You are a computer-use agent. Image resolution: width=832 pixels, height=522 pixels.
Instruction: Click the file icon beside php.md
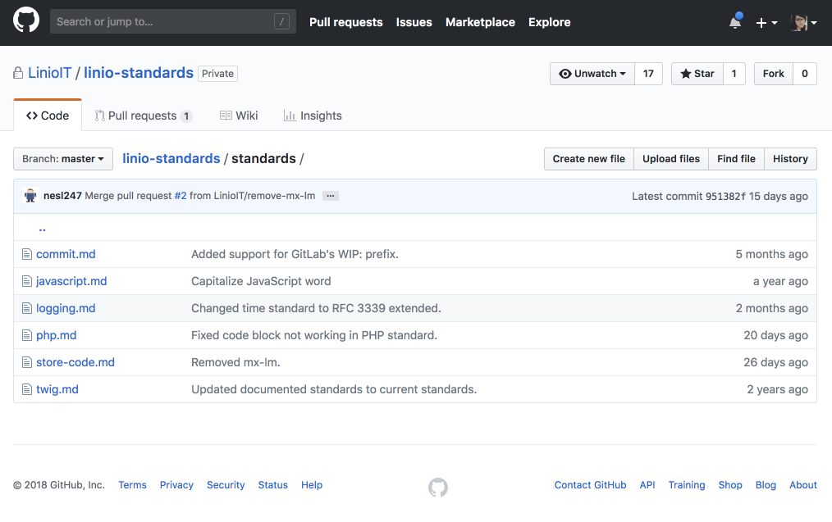point(27,335)
